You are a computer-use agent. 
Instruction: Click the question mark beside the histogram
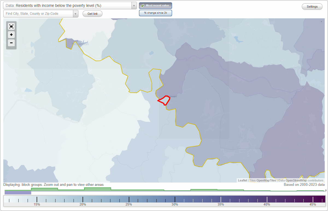tap(326, 191)
